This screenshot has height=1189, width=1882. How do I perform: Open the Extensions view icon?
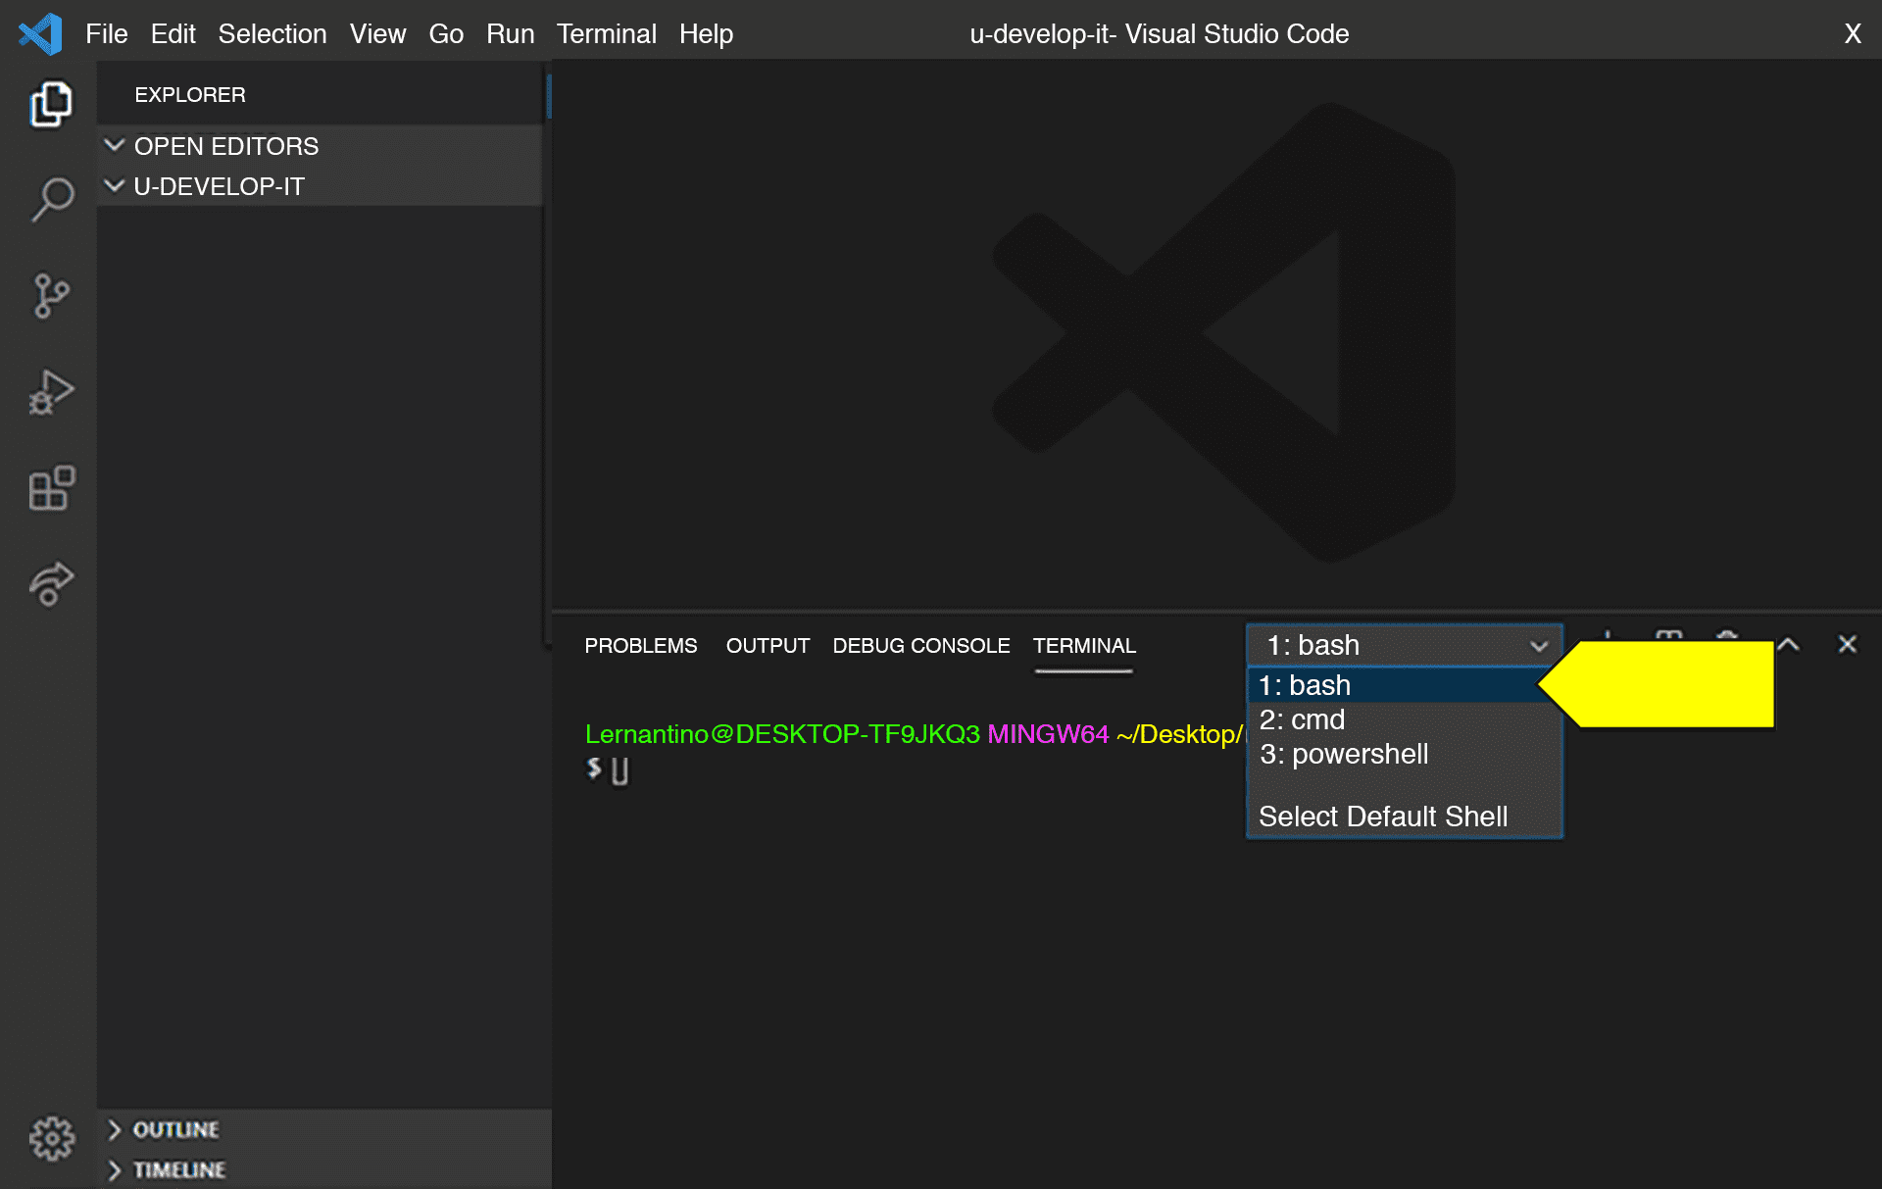pyautogui.click(x=51, y=487)
